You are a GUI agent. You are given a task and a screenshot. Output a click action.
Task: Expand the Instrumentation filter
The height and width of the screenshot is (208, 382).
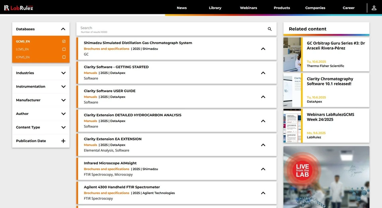[x=63, y=87]
